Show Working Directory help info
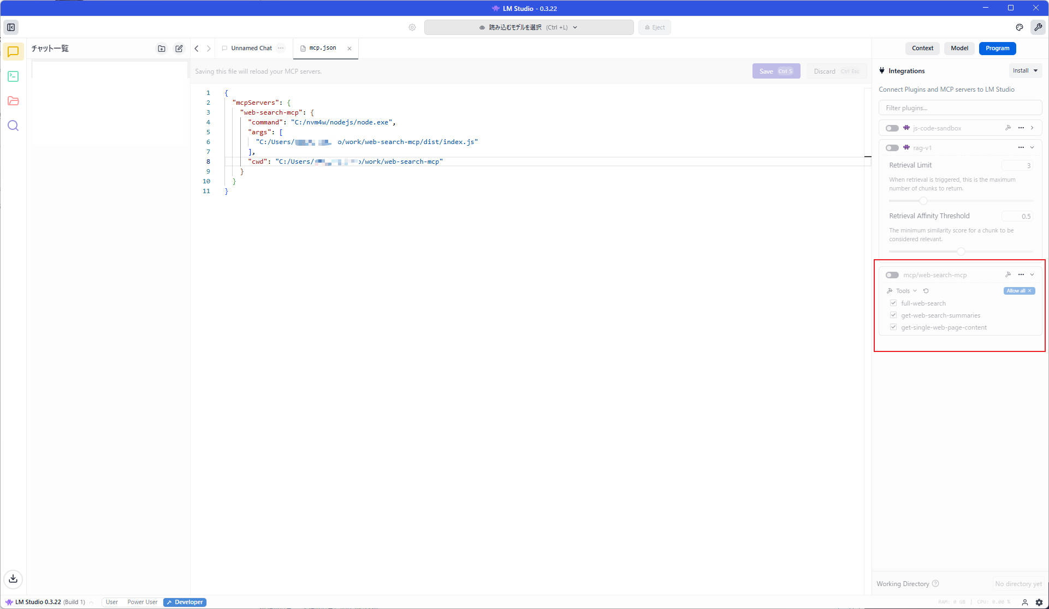This screenshot has width=1049, height=609. pos(935,583)
